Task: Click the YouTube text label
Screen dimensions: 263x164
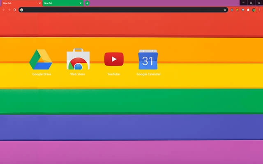Action: click(113, 74)
